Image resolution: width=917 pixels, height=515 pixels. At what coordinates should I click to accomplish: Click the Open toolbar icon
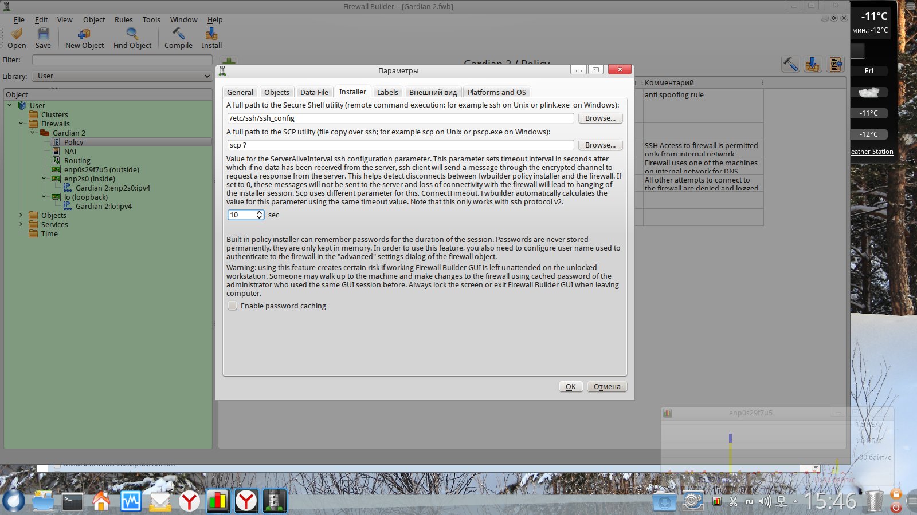coord(17,34)
